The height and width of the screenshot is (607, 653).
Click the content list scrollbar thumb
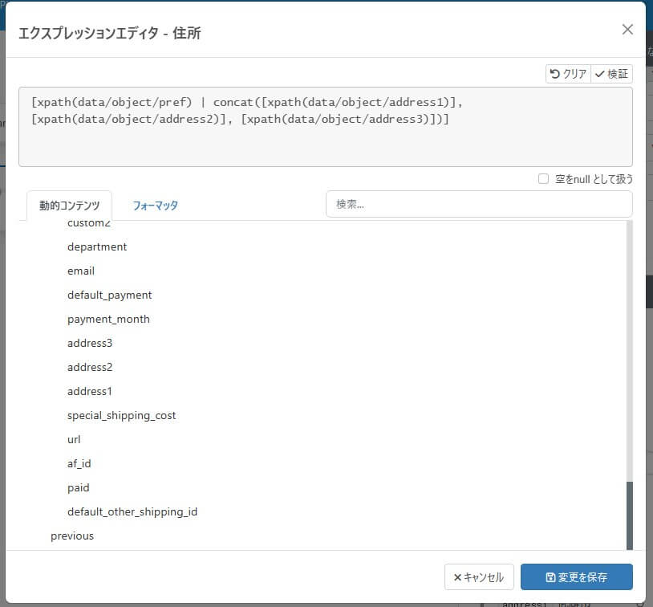click(x=629, y=515)
